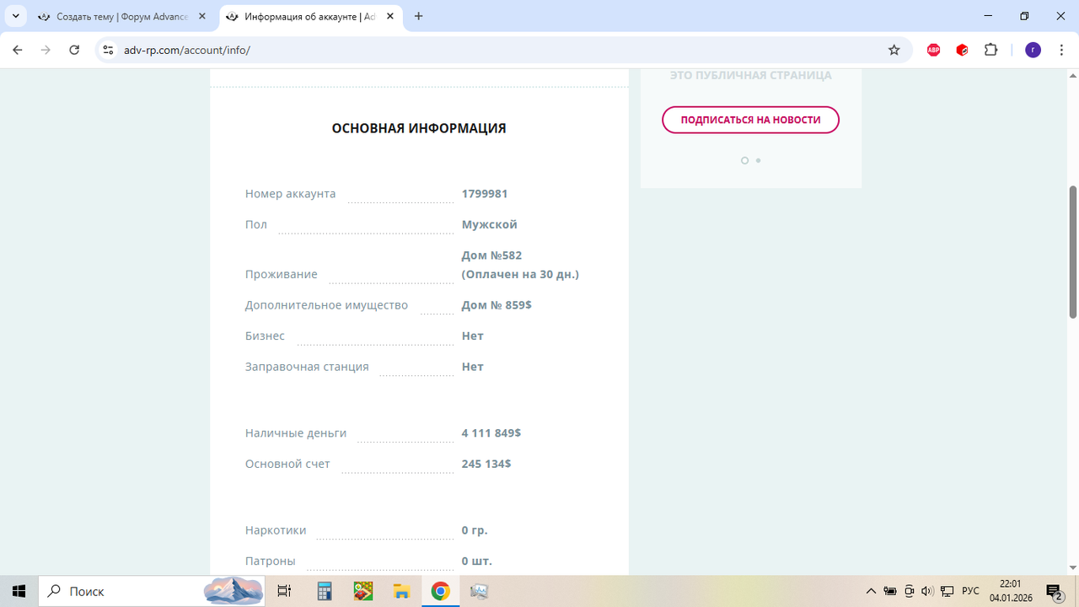Click the main account 245 134$
The height and width of the screenshot is (607, 1079).
click(486, 464)
